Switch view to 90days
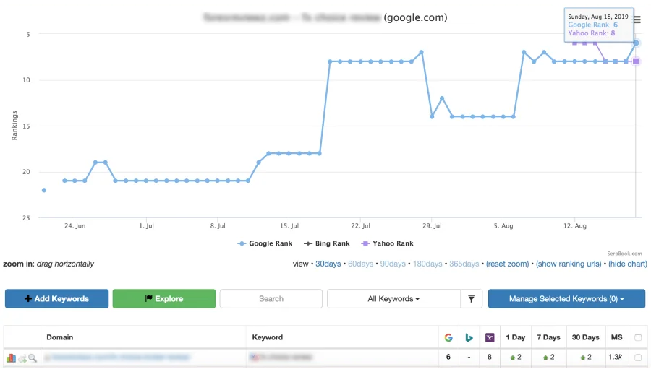 pos(394,264)
